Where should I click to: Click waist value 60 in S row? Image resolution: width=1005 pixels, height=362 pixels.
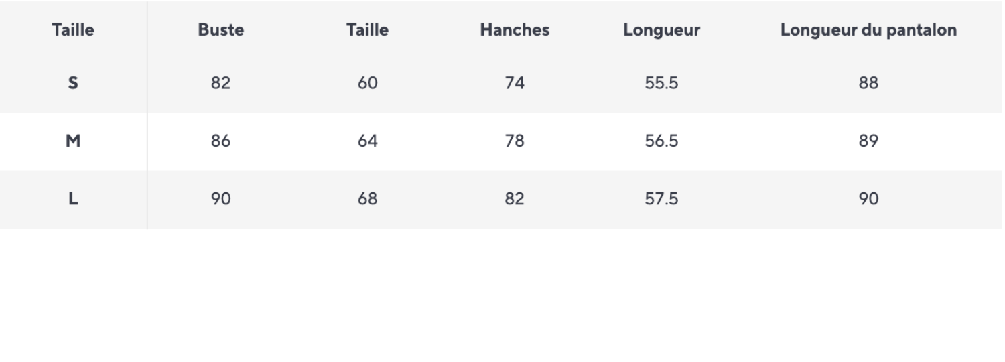[367, 83]
